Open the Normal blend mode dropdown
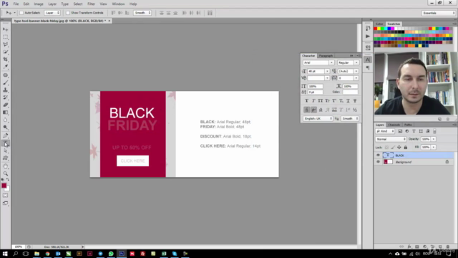Screen dimensions: 458x258 [391, 139]
